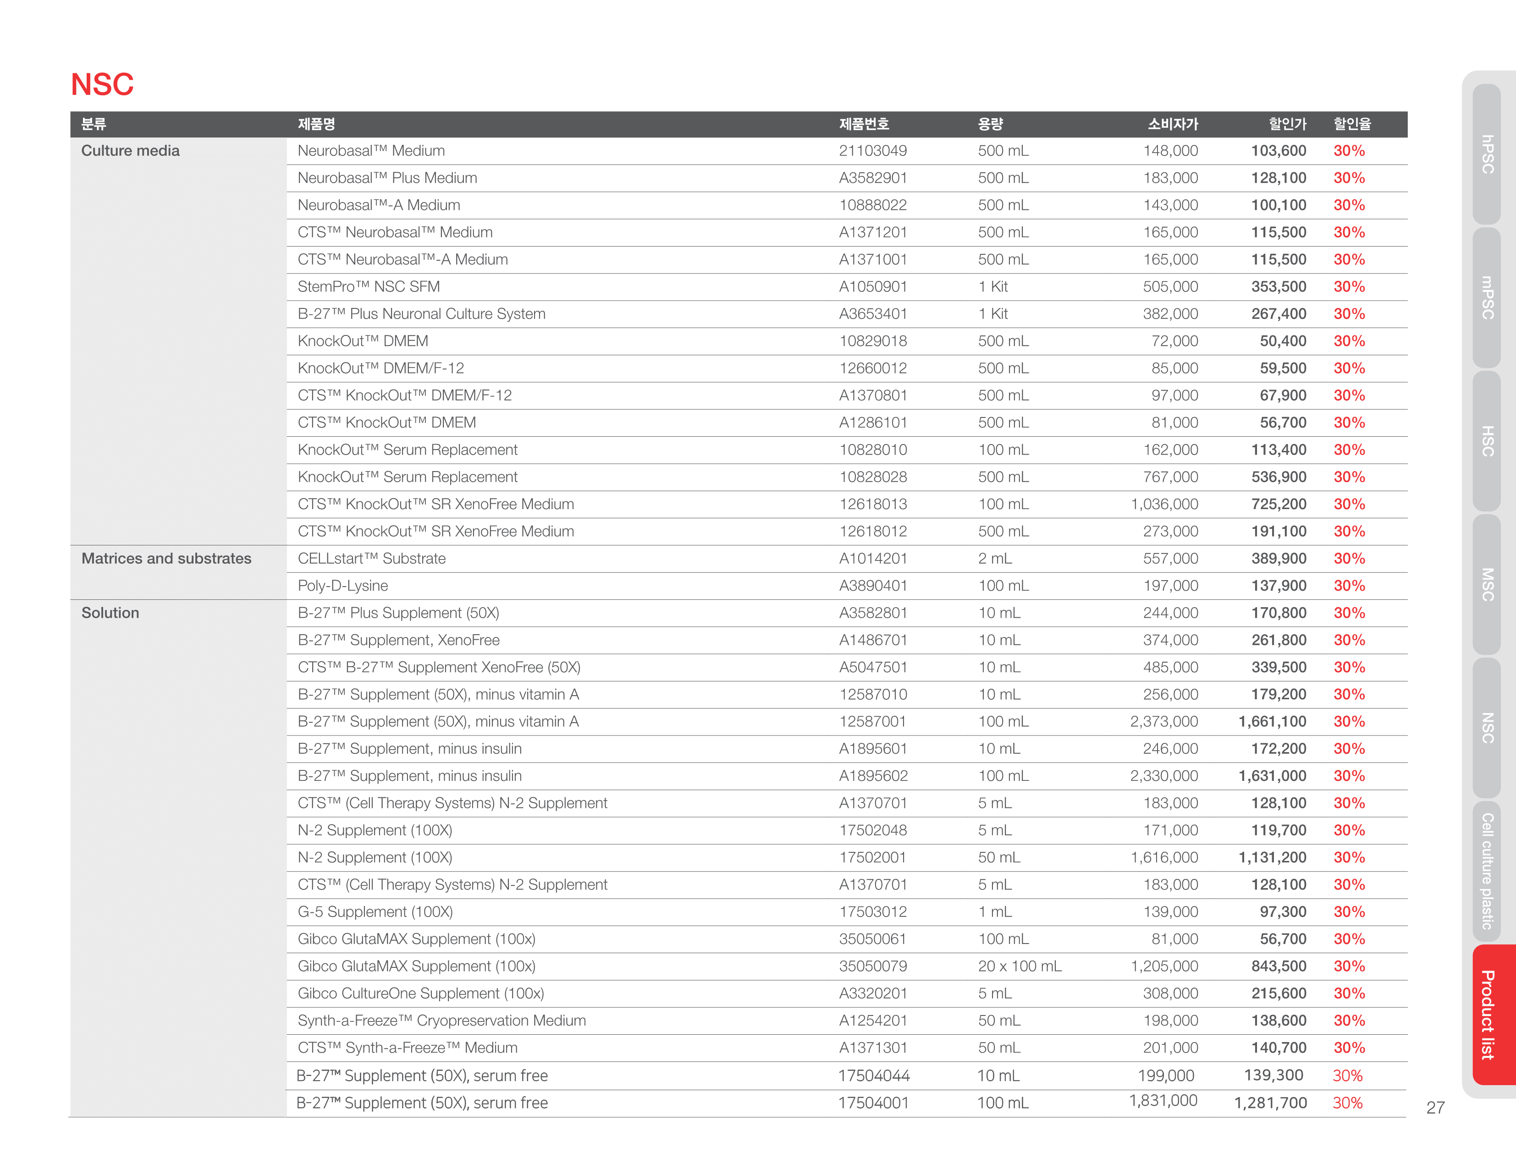The height and width of the screenshot is (1169, 1516).
Task: Click G-5 Supplement (100X) entry
Action: [375, 911]
